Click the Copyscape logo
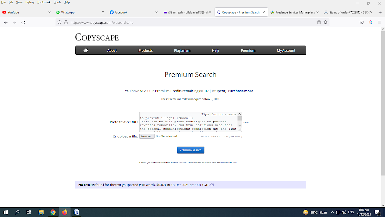This screenshot has height=217, width=385. 97,37
